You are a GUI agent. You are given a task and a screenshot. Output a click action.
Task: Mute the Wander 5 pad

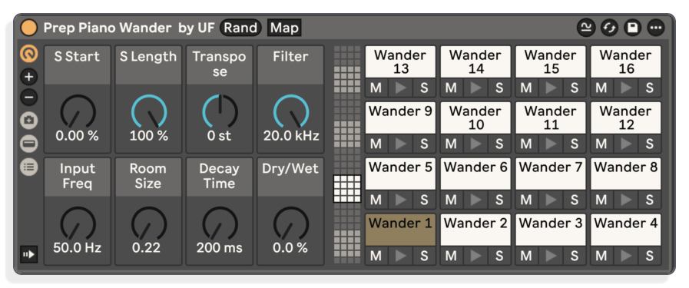pos(376,200)
